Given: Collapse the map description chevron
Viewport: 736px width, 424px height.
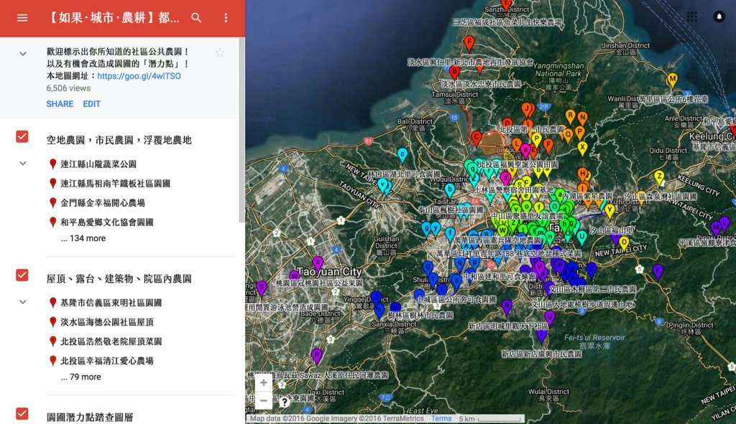Looking at the screenshot, I should click(22, 54).
